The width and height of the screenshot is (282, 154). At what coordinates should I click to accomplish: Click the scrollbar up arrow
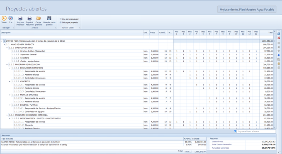coord(275,32)
